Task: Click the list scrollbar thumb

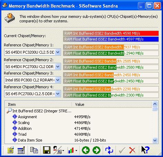Action: point(155,109)
